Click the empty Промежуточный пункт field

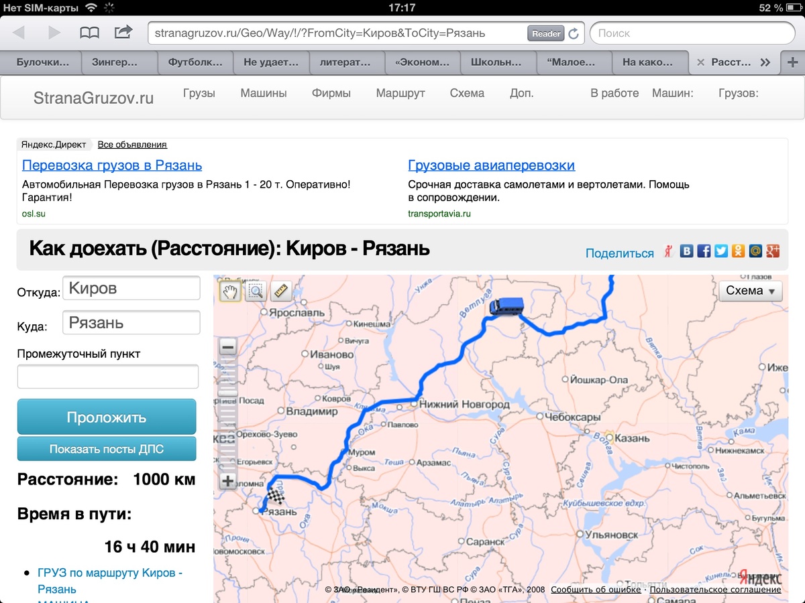pos(108,377)
